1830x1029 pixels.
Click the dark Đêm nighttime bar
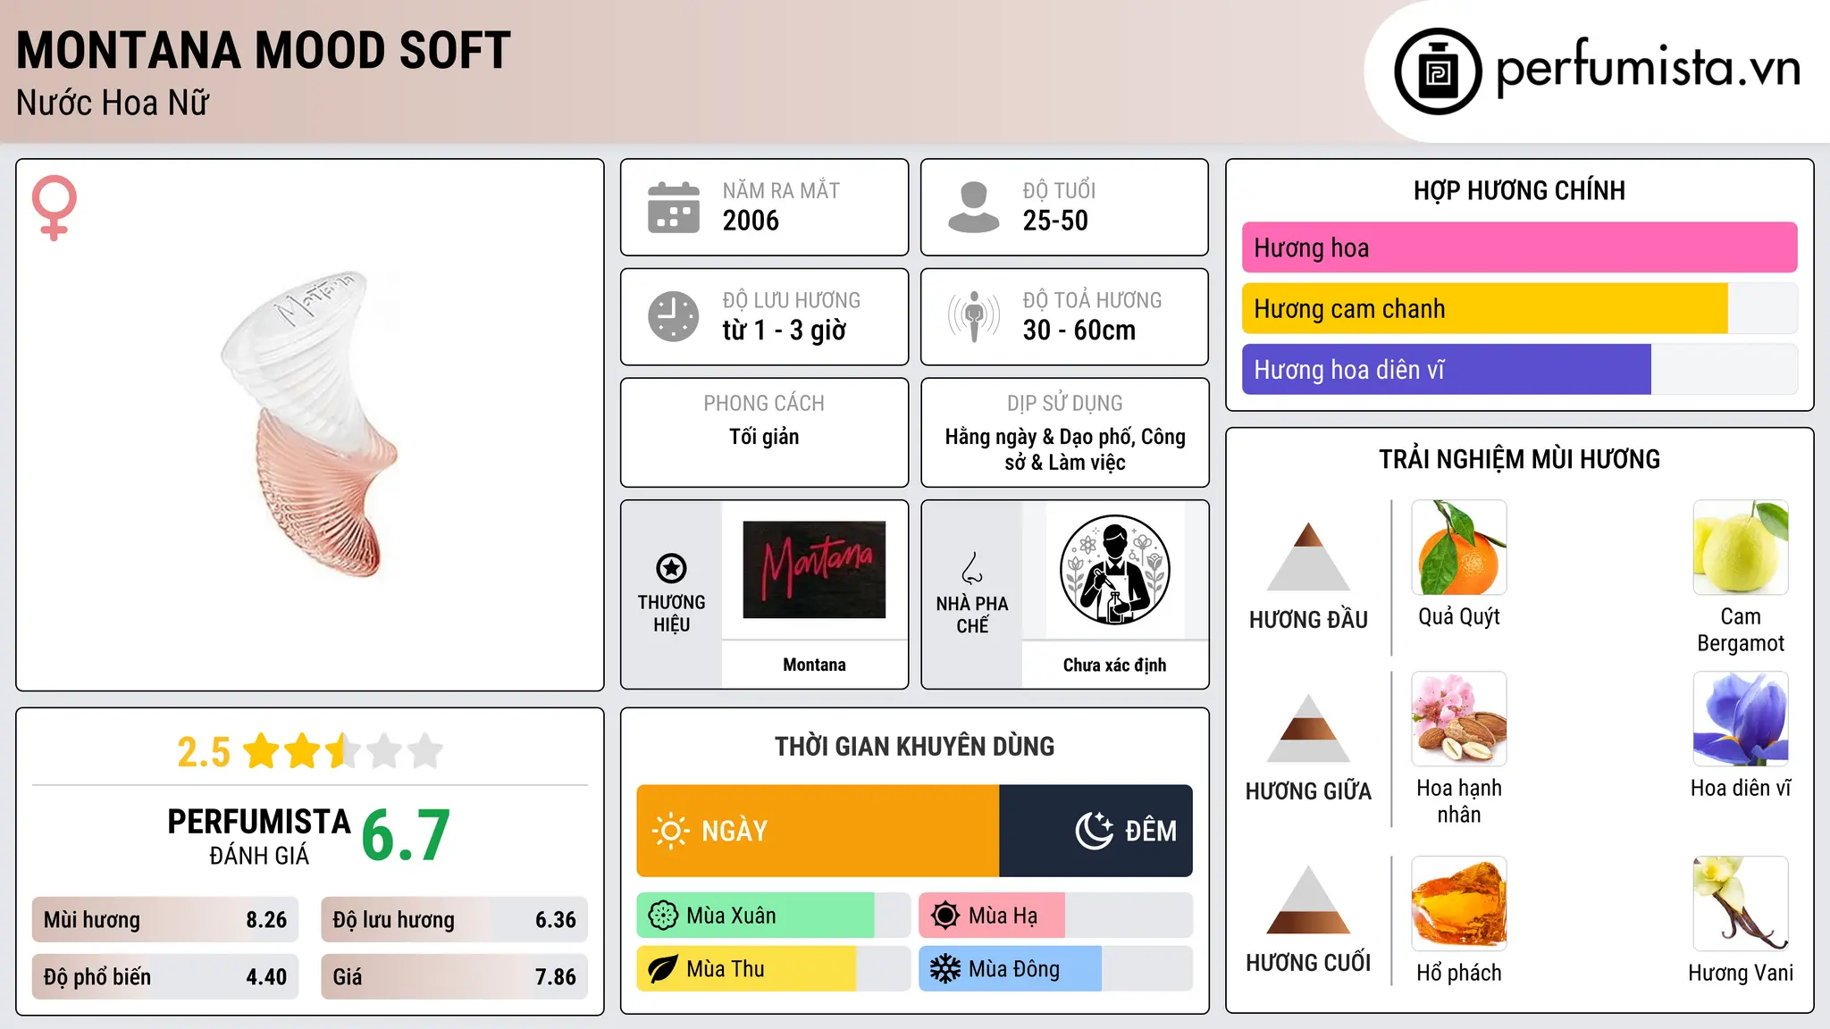point(1095,831)
